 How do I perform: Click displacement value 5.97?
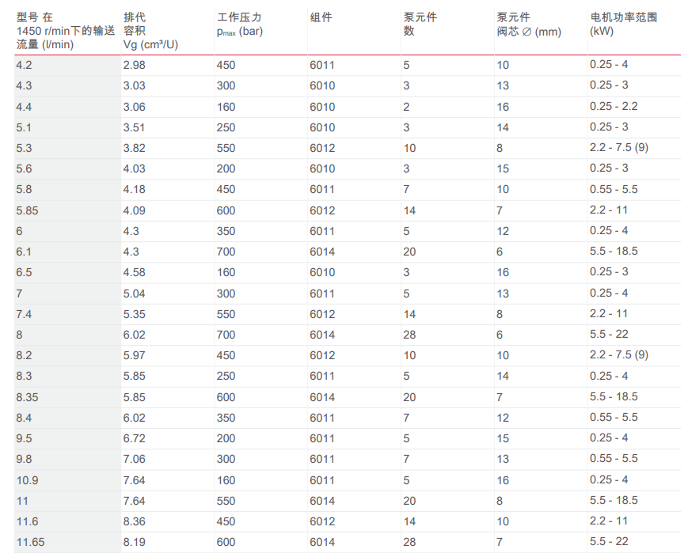pyautogui.click(x=135, y=356)
